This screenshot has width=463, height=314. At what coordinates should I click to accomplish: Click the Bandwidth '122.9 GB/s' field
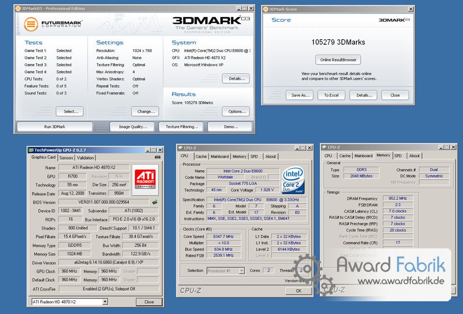pyautogui.click(x=140, y=254)
